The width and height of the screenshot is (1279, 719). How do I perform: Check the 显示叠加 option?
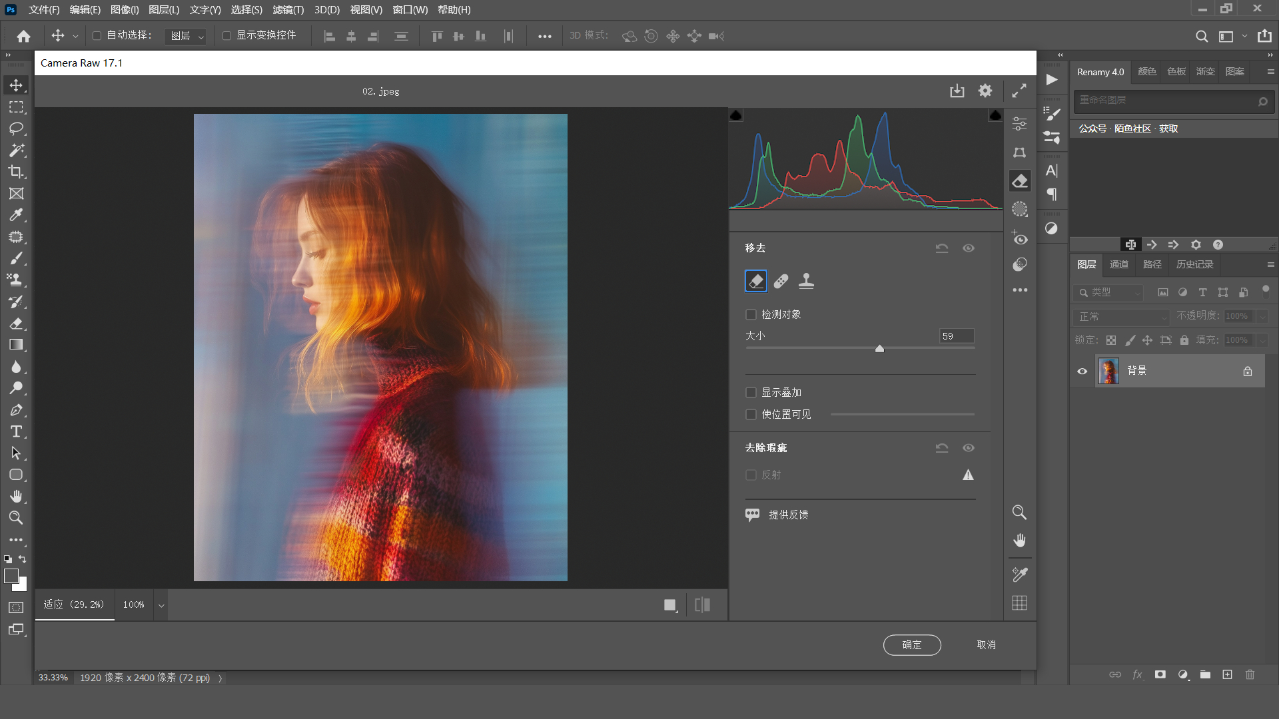pos(751,393)
